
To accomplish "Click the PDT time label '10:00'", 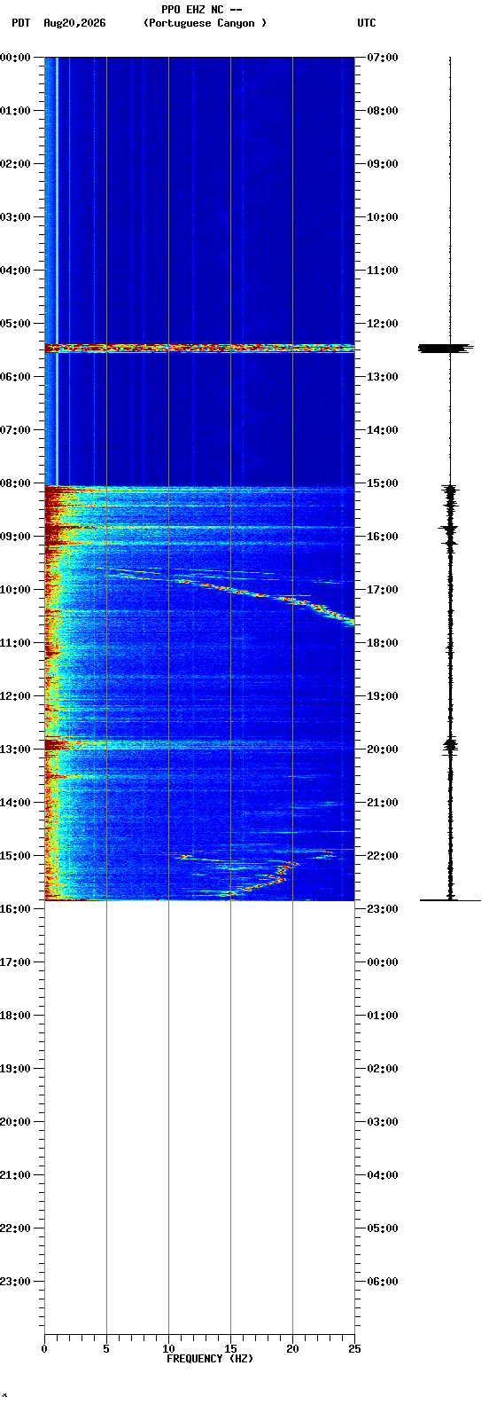I will click(x=15, y=590).
